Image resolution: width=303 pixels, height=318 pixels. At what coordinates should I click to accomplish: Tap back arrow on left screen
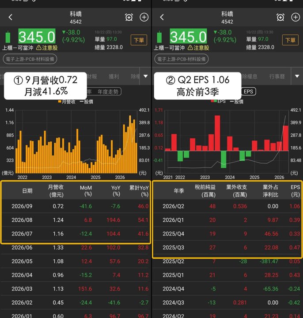(x=11, y=17)
